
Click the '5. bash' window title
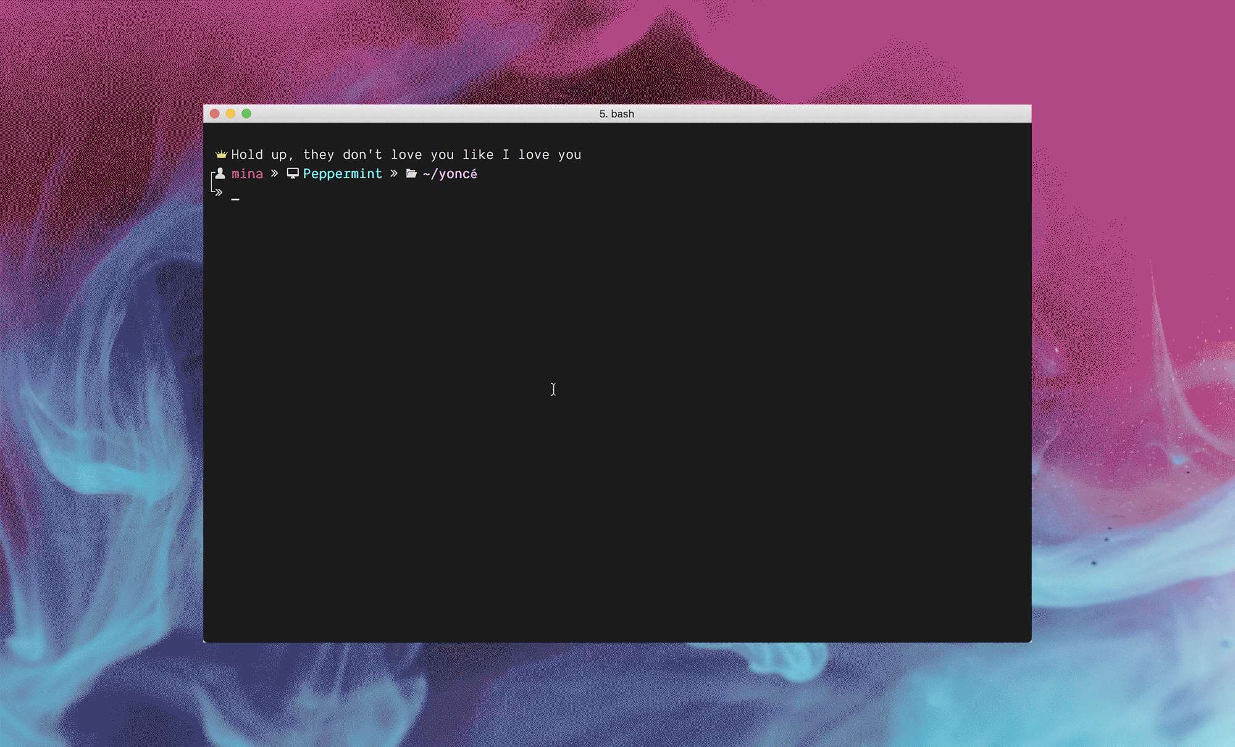tap(616, 114)
